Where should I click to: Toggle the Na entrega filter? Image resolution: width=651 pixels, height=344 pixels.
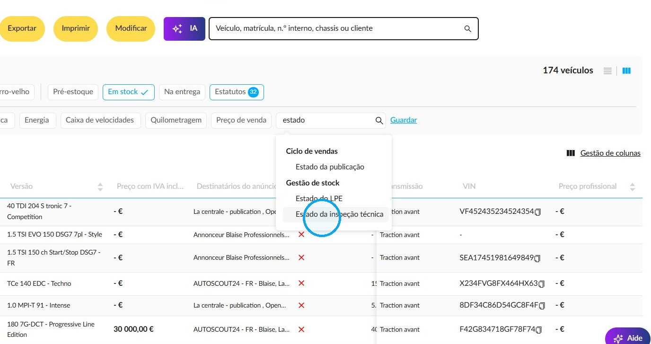(x=182, y=92)
